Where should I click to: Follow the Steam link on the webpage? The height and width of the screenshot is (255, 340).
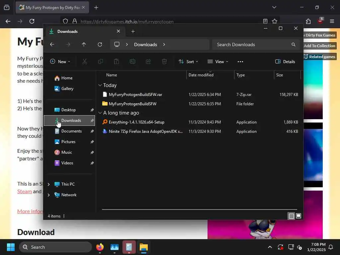click(25, 192)
